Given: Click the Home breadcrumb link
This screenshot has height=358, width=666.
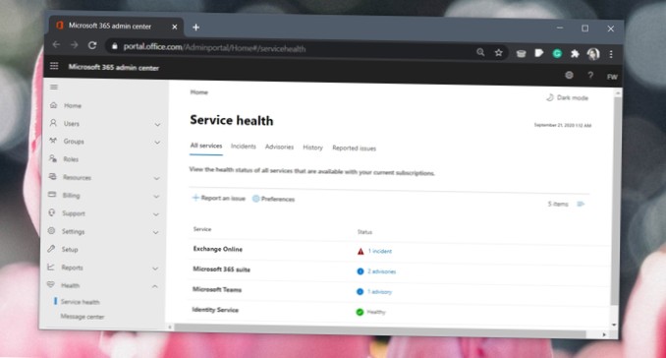Looking at the screenshot, I should tap(198, 92).
